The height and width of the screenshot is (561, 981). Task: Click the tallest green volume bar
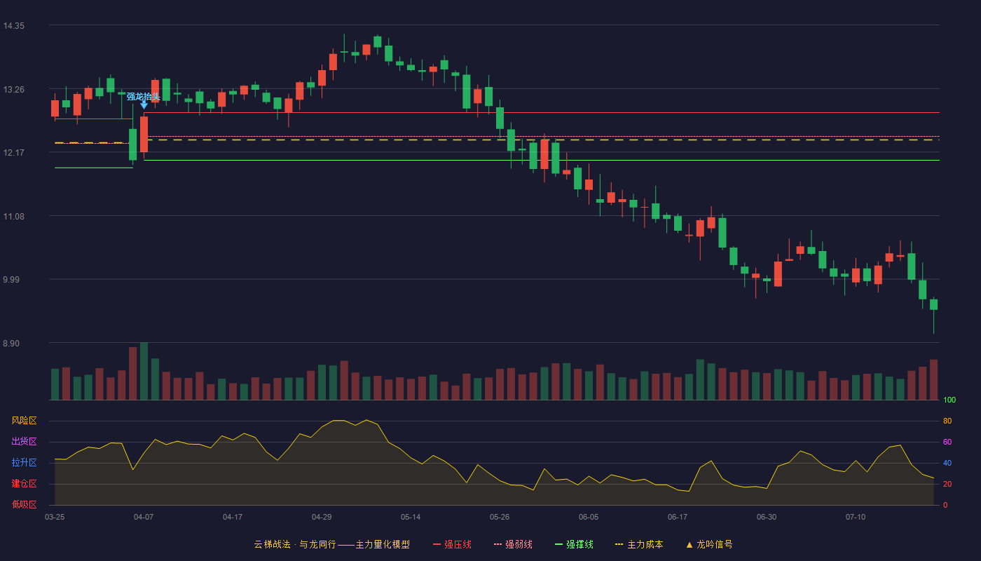coord(144,371)
